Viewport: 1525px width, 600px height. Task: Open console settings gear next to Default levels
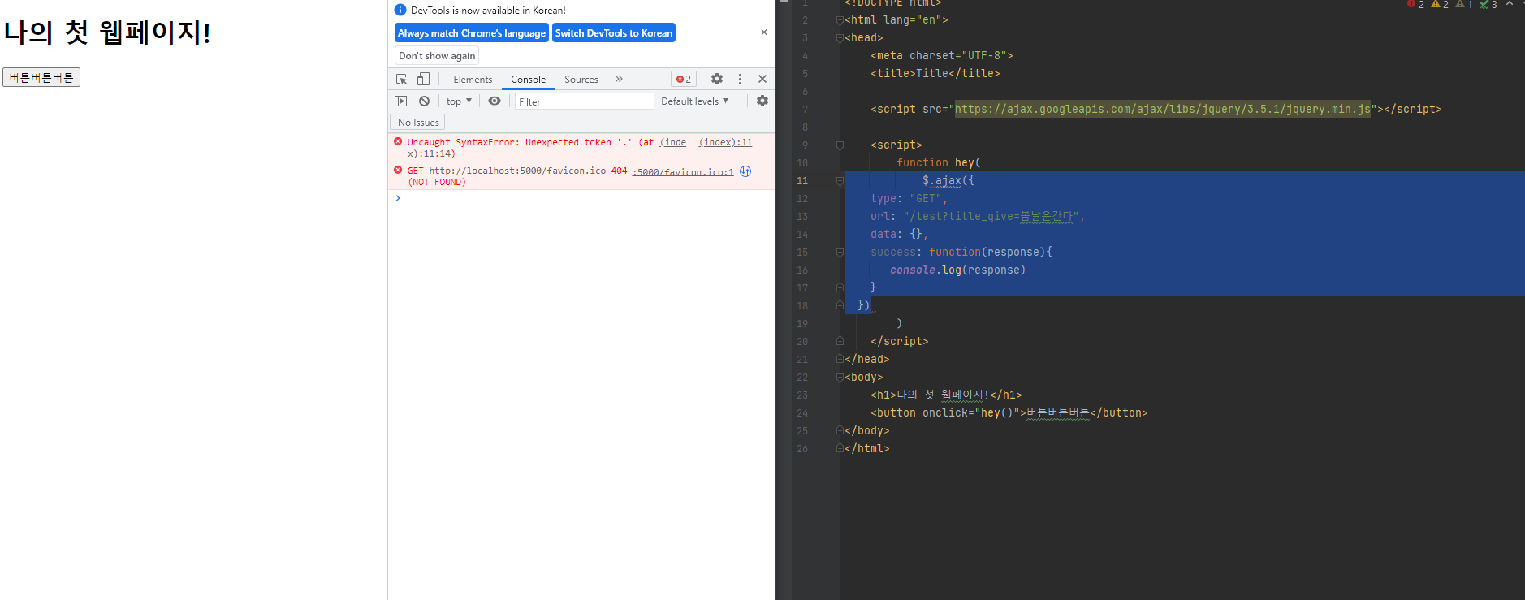tap(762, 101)
